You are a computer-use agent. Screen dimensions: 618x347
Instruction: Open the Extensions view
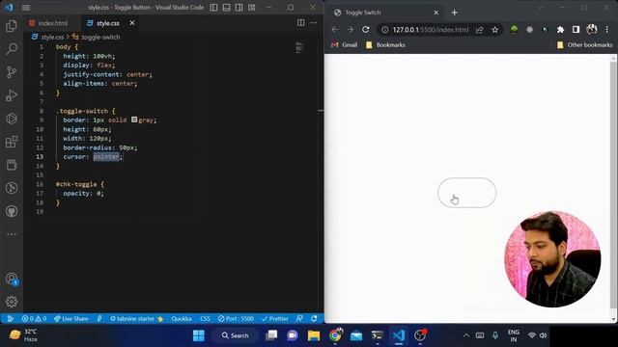pyautogui.click(x=12, y=142)
